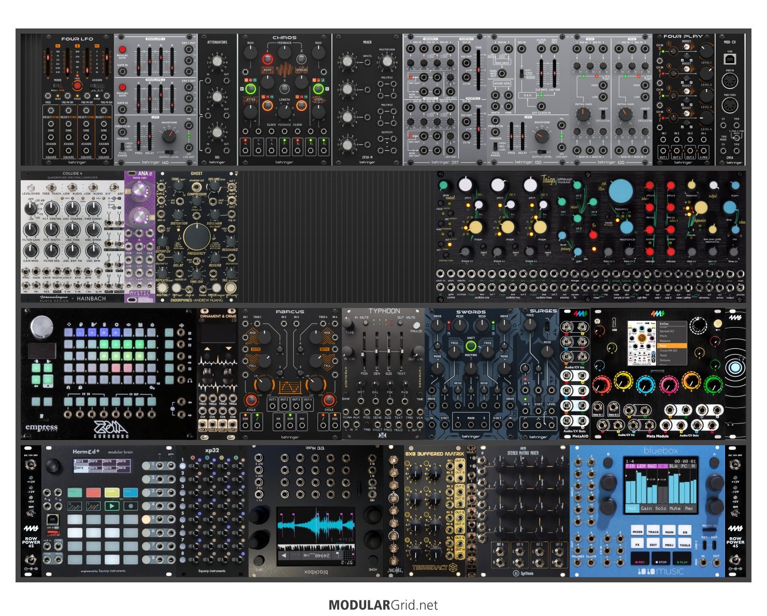Screen dimensions: 767x616
Task: Click the lit SHIFT button on Swords
Action: (x=470, y=345)
